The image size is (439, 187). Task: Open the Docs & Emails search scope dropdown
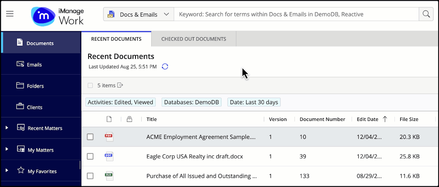(x=138, y=14)
